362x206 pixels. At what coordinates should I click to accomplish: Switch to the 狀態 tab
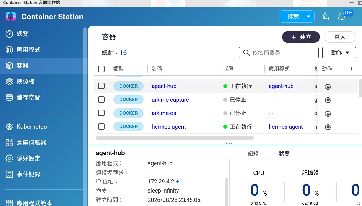coord(284,154)
